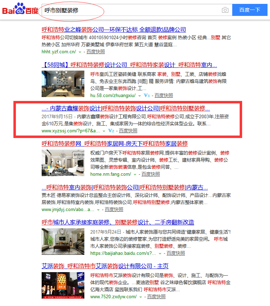This screenshot has width=270, height=306.
Task: Click the thumbnail of the 房天下 result
Action: tap(62, 163)
